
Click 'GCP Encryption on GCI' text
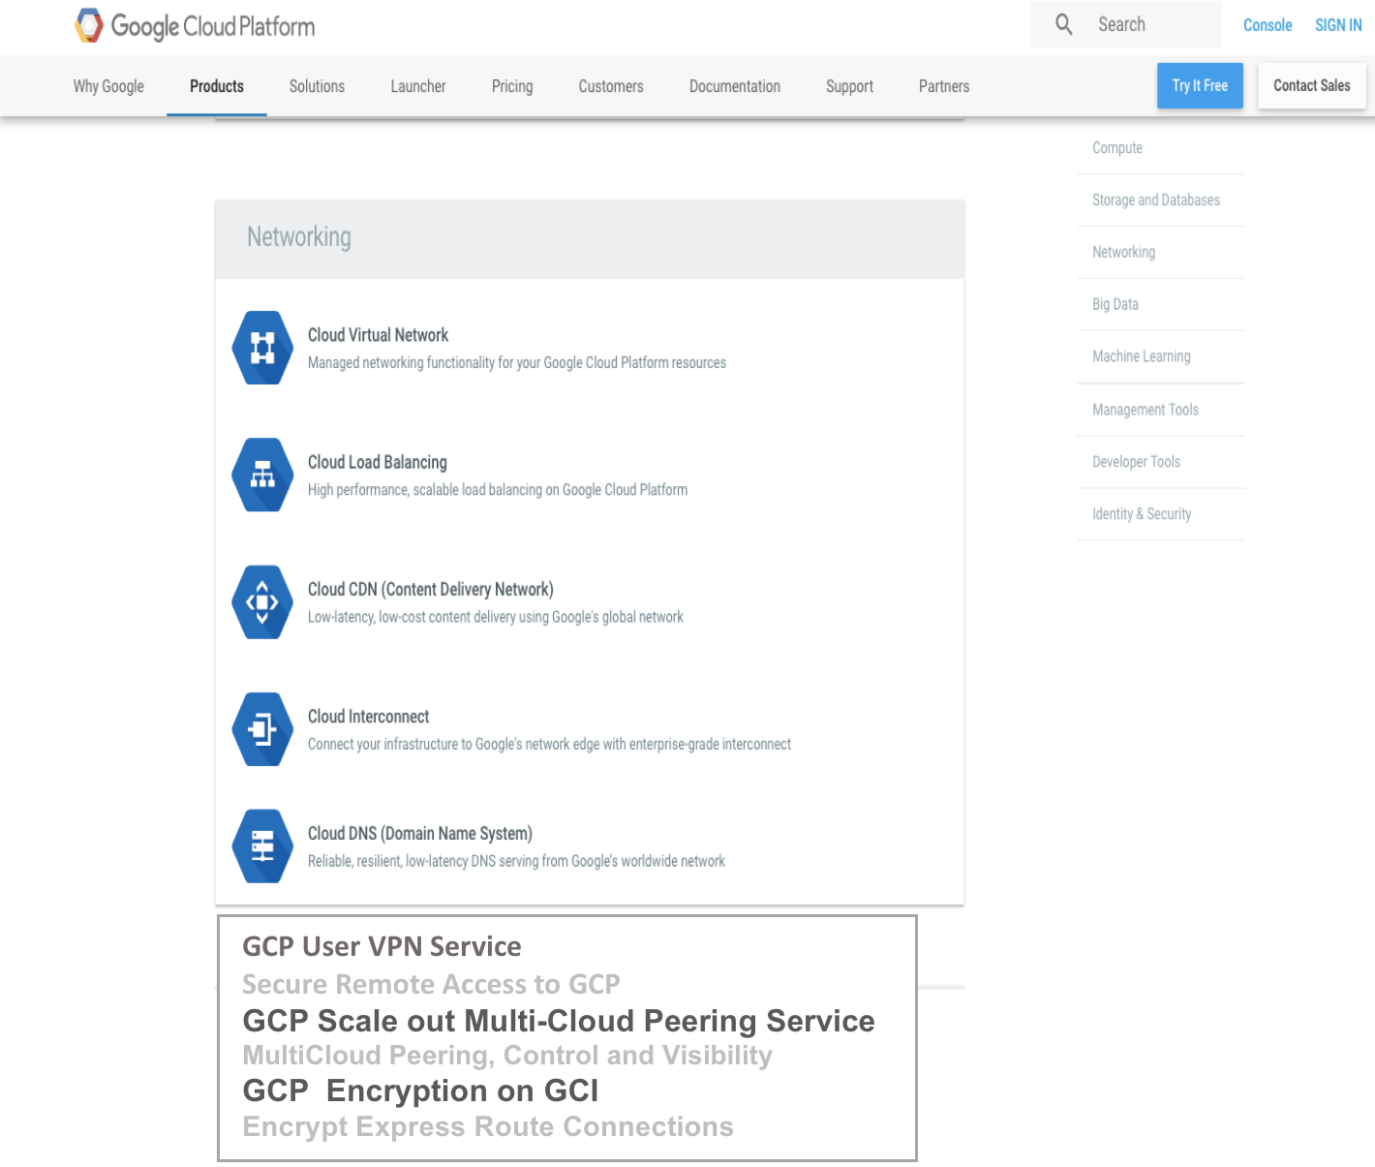420,1090
